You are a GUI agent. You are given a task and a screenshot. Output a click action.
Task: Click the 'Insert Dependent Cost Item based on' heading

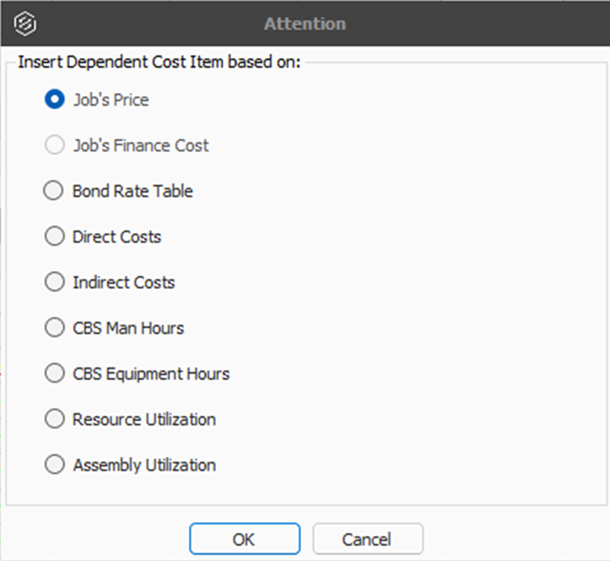[x=159, y=63]
